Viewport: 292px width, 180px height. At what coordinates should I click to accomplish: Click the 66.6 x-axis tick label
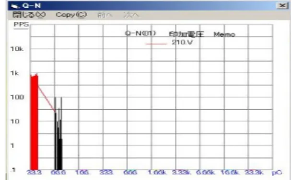(x=58, y=172)
